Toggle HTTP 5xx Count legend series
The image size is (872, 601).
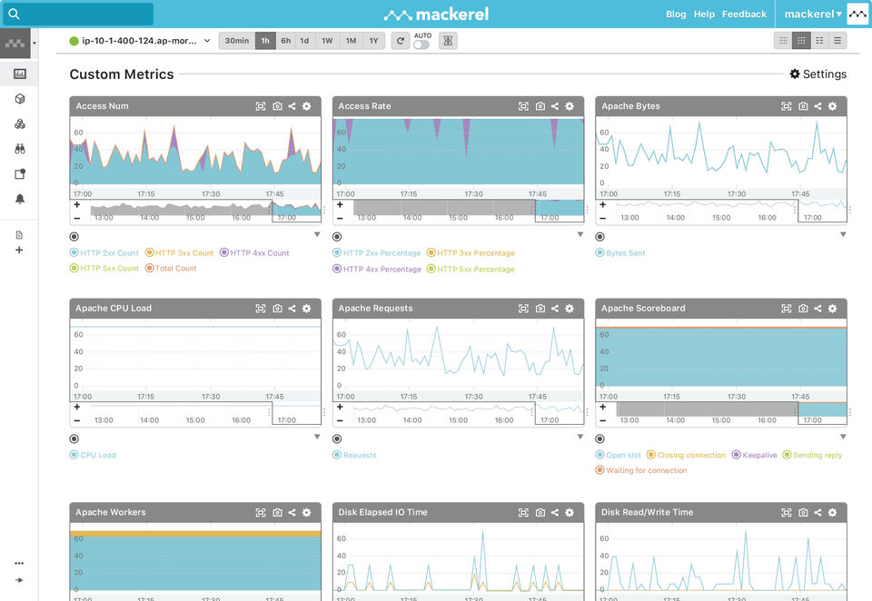point(104,269)
